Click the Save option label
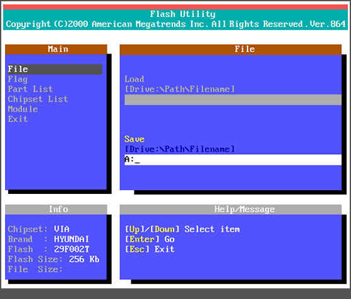This screenshot has width=351, height=299. 134,139
